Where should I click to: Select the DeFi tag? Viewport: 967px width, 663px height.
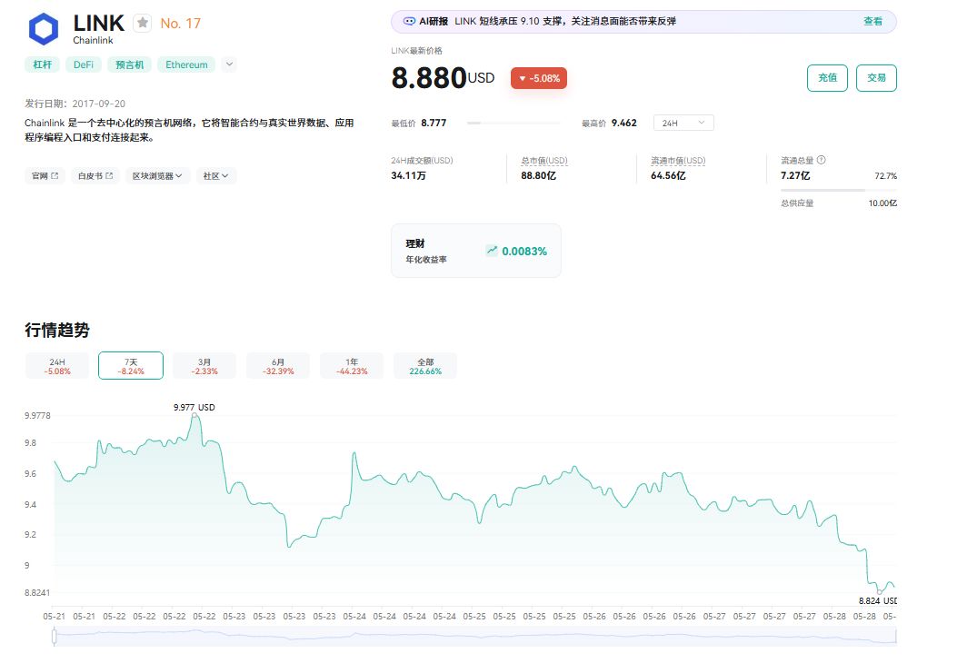coord(84,64)
